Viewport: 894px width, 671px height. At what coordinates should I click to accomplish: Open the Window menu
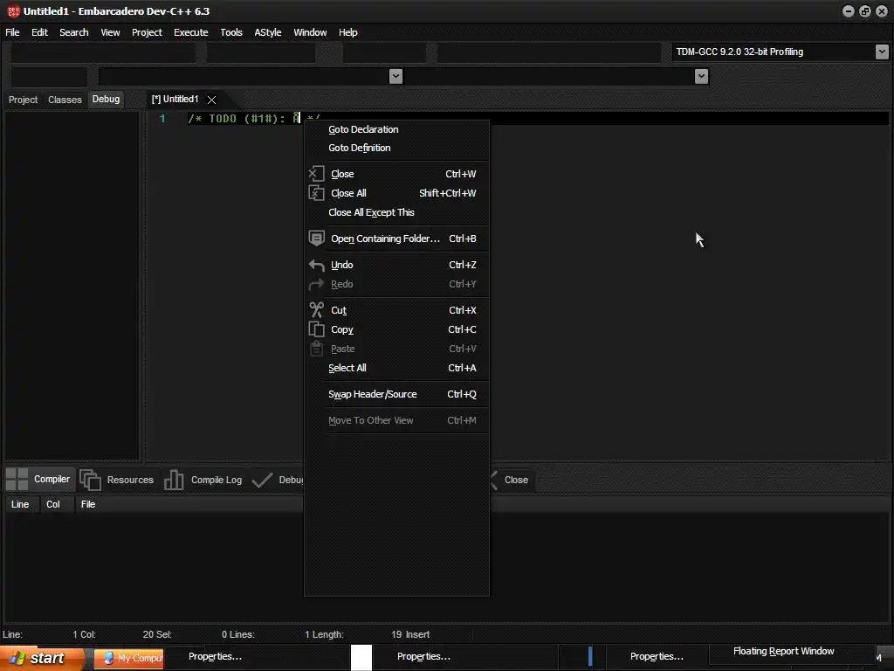pyautogui.click(x=310, y=32)
